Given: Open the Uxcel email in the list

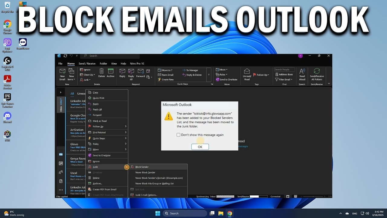Looking at the screenshot, I should [x=76, y=176].
